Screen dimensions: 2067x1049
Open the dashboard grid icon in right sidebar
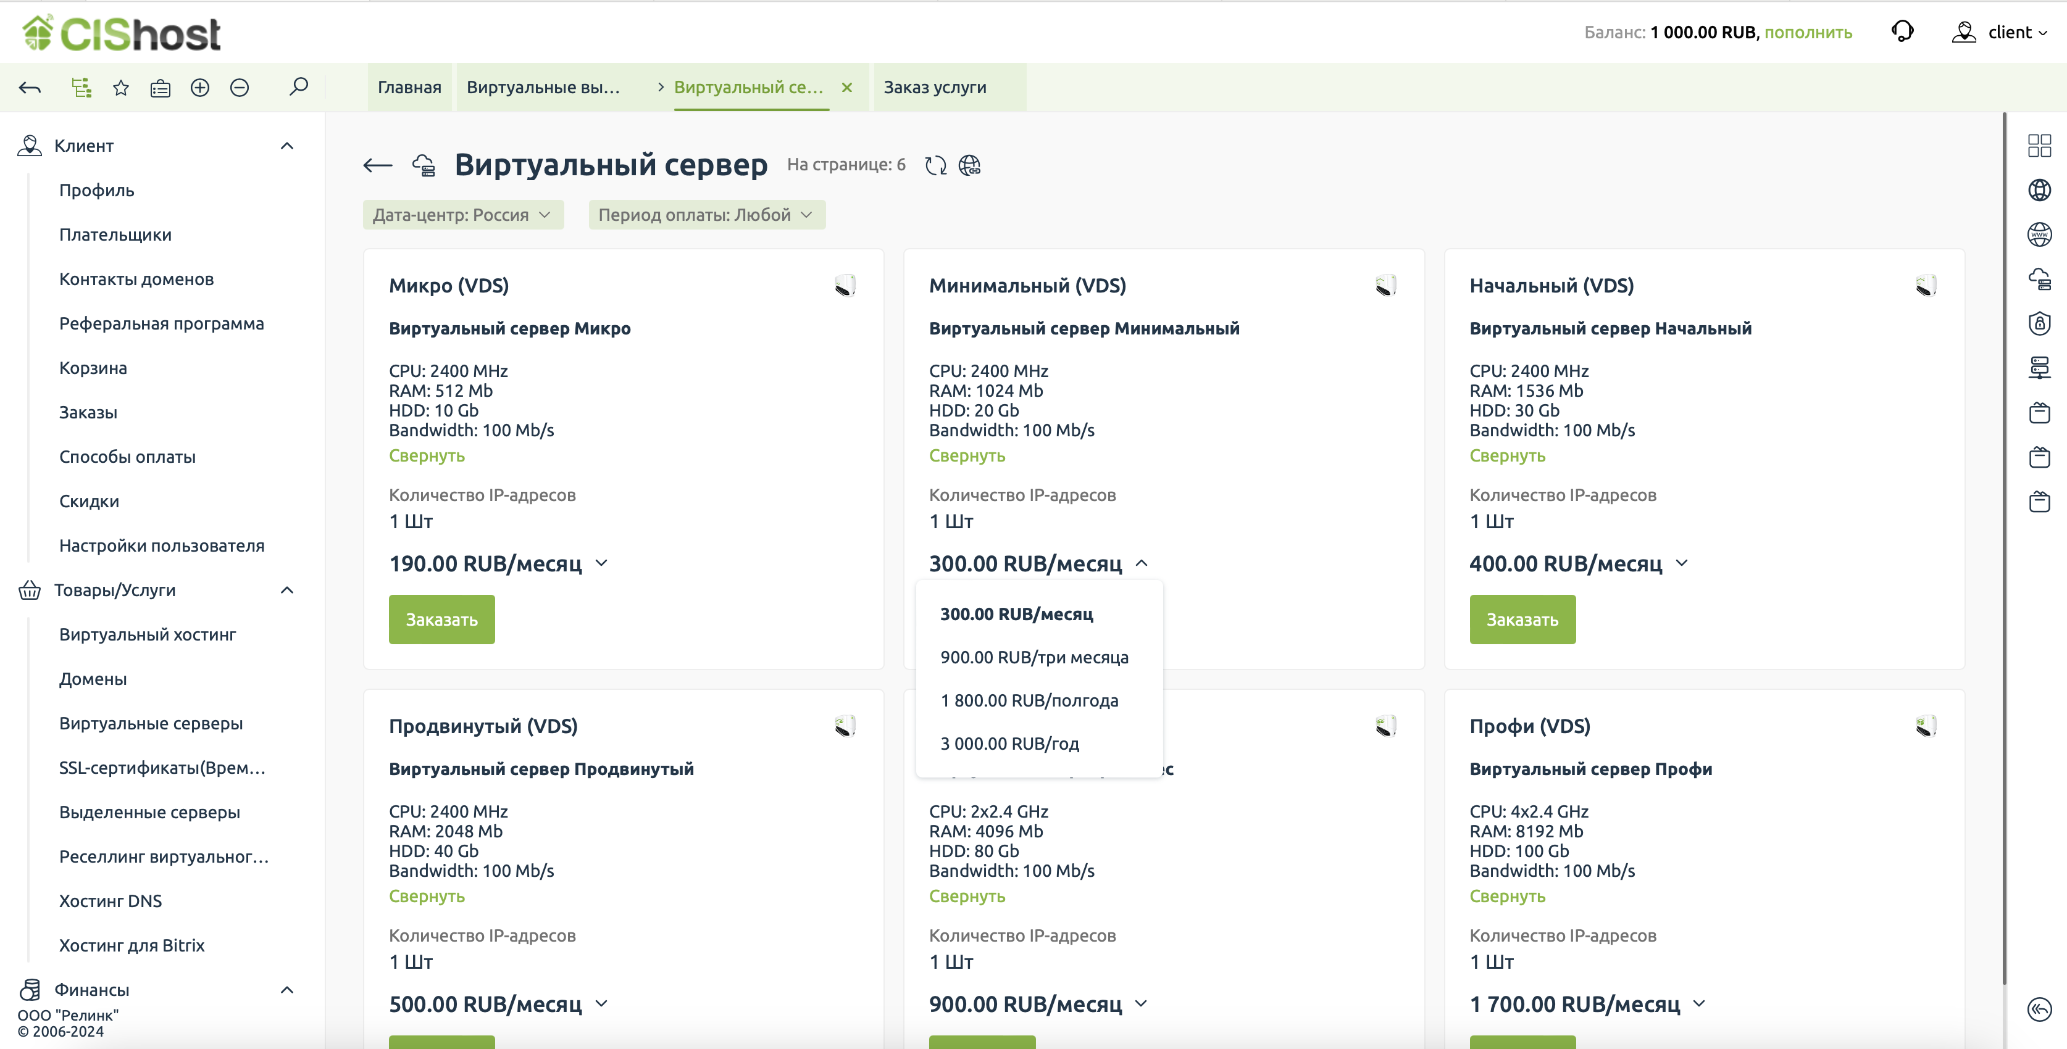[2039, 145]
